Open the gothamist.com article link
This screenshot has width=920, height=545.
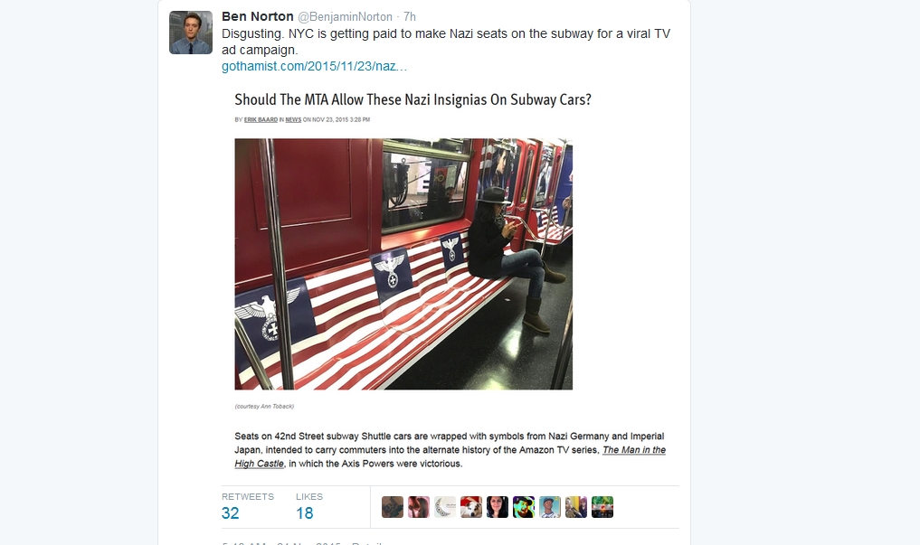314,66
